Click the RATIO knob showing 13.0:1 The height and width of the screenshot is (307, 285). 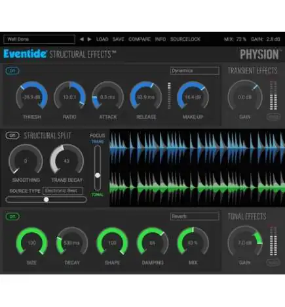click(69, 96)
